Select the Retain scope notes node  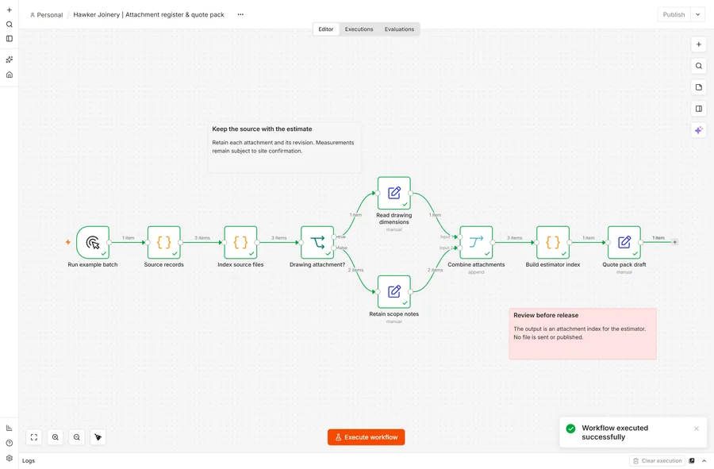coord(393,291)
